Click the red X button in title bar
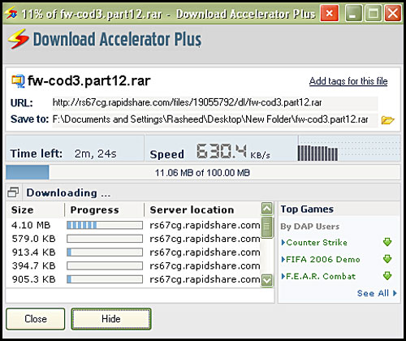Screen dimensions: 406x341 [x=329, y=13]
